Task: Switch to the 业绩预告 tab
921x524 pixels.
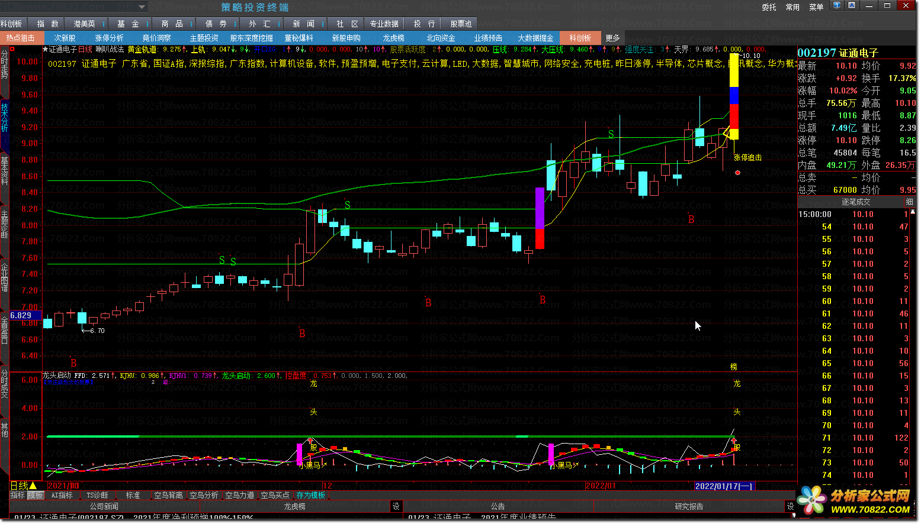Action: pyautogui.click(x=489, y=38)
